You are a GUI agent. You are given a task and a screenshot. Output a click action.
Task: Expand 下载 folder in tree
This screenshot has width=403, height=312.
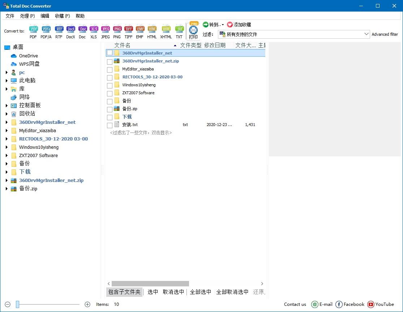click(7, 172)
